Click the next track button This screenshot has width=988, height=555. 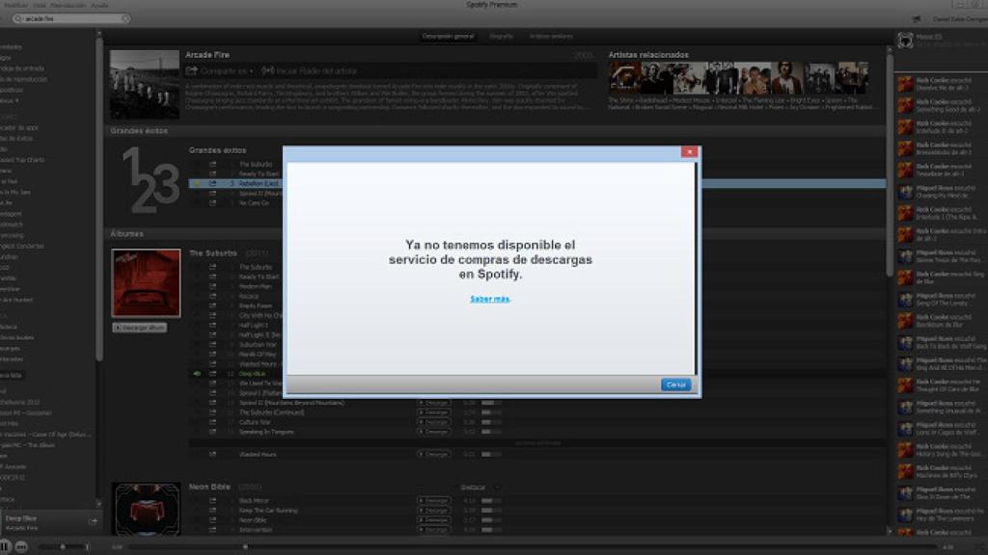[x=21, y=546]
